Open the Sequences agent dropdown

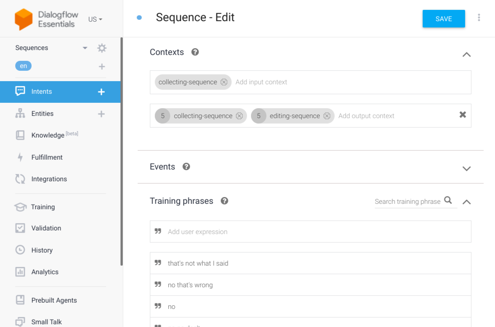(85, 48)
